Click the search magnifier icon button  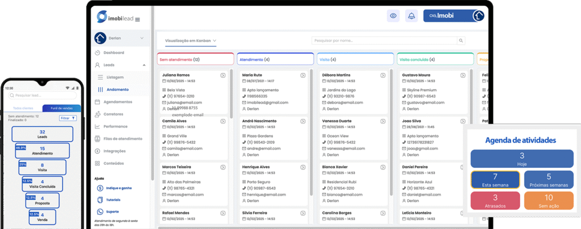[x=461, y=41]
